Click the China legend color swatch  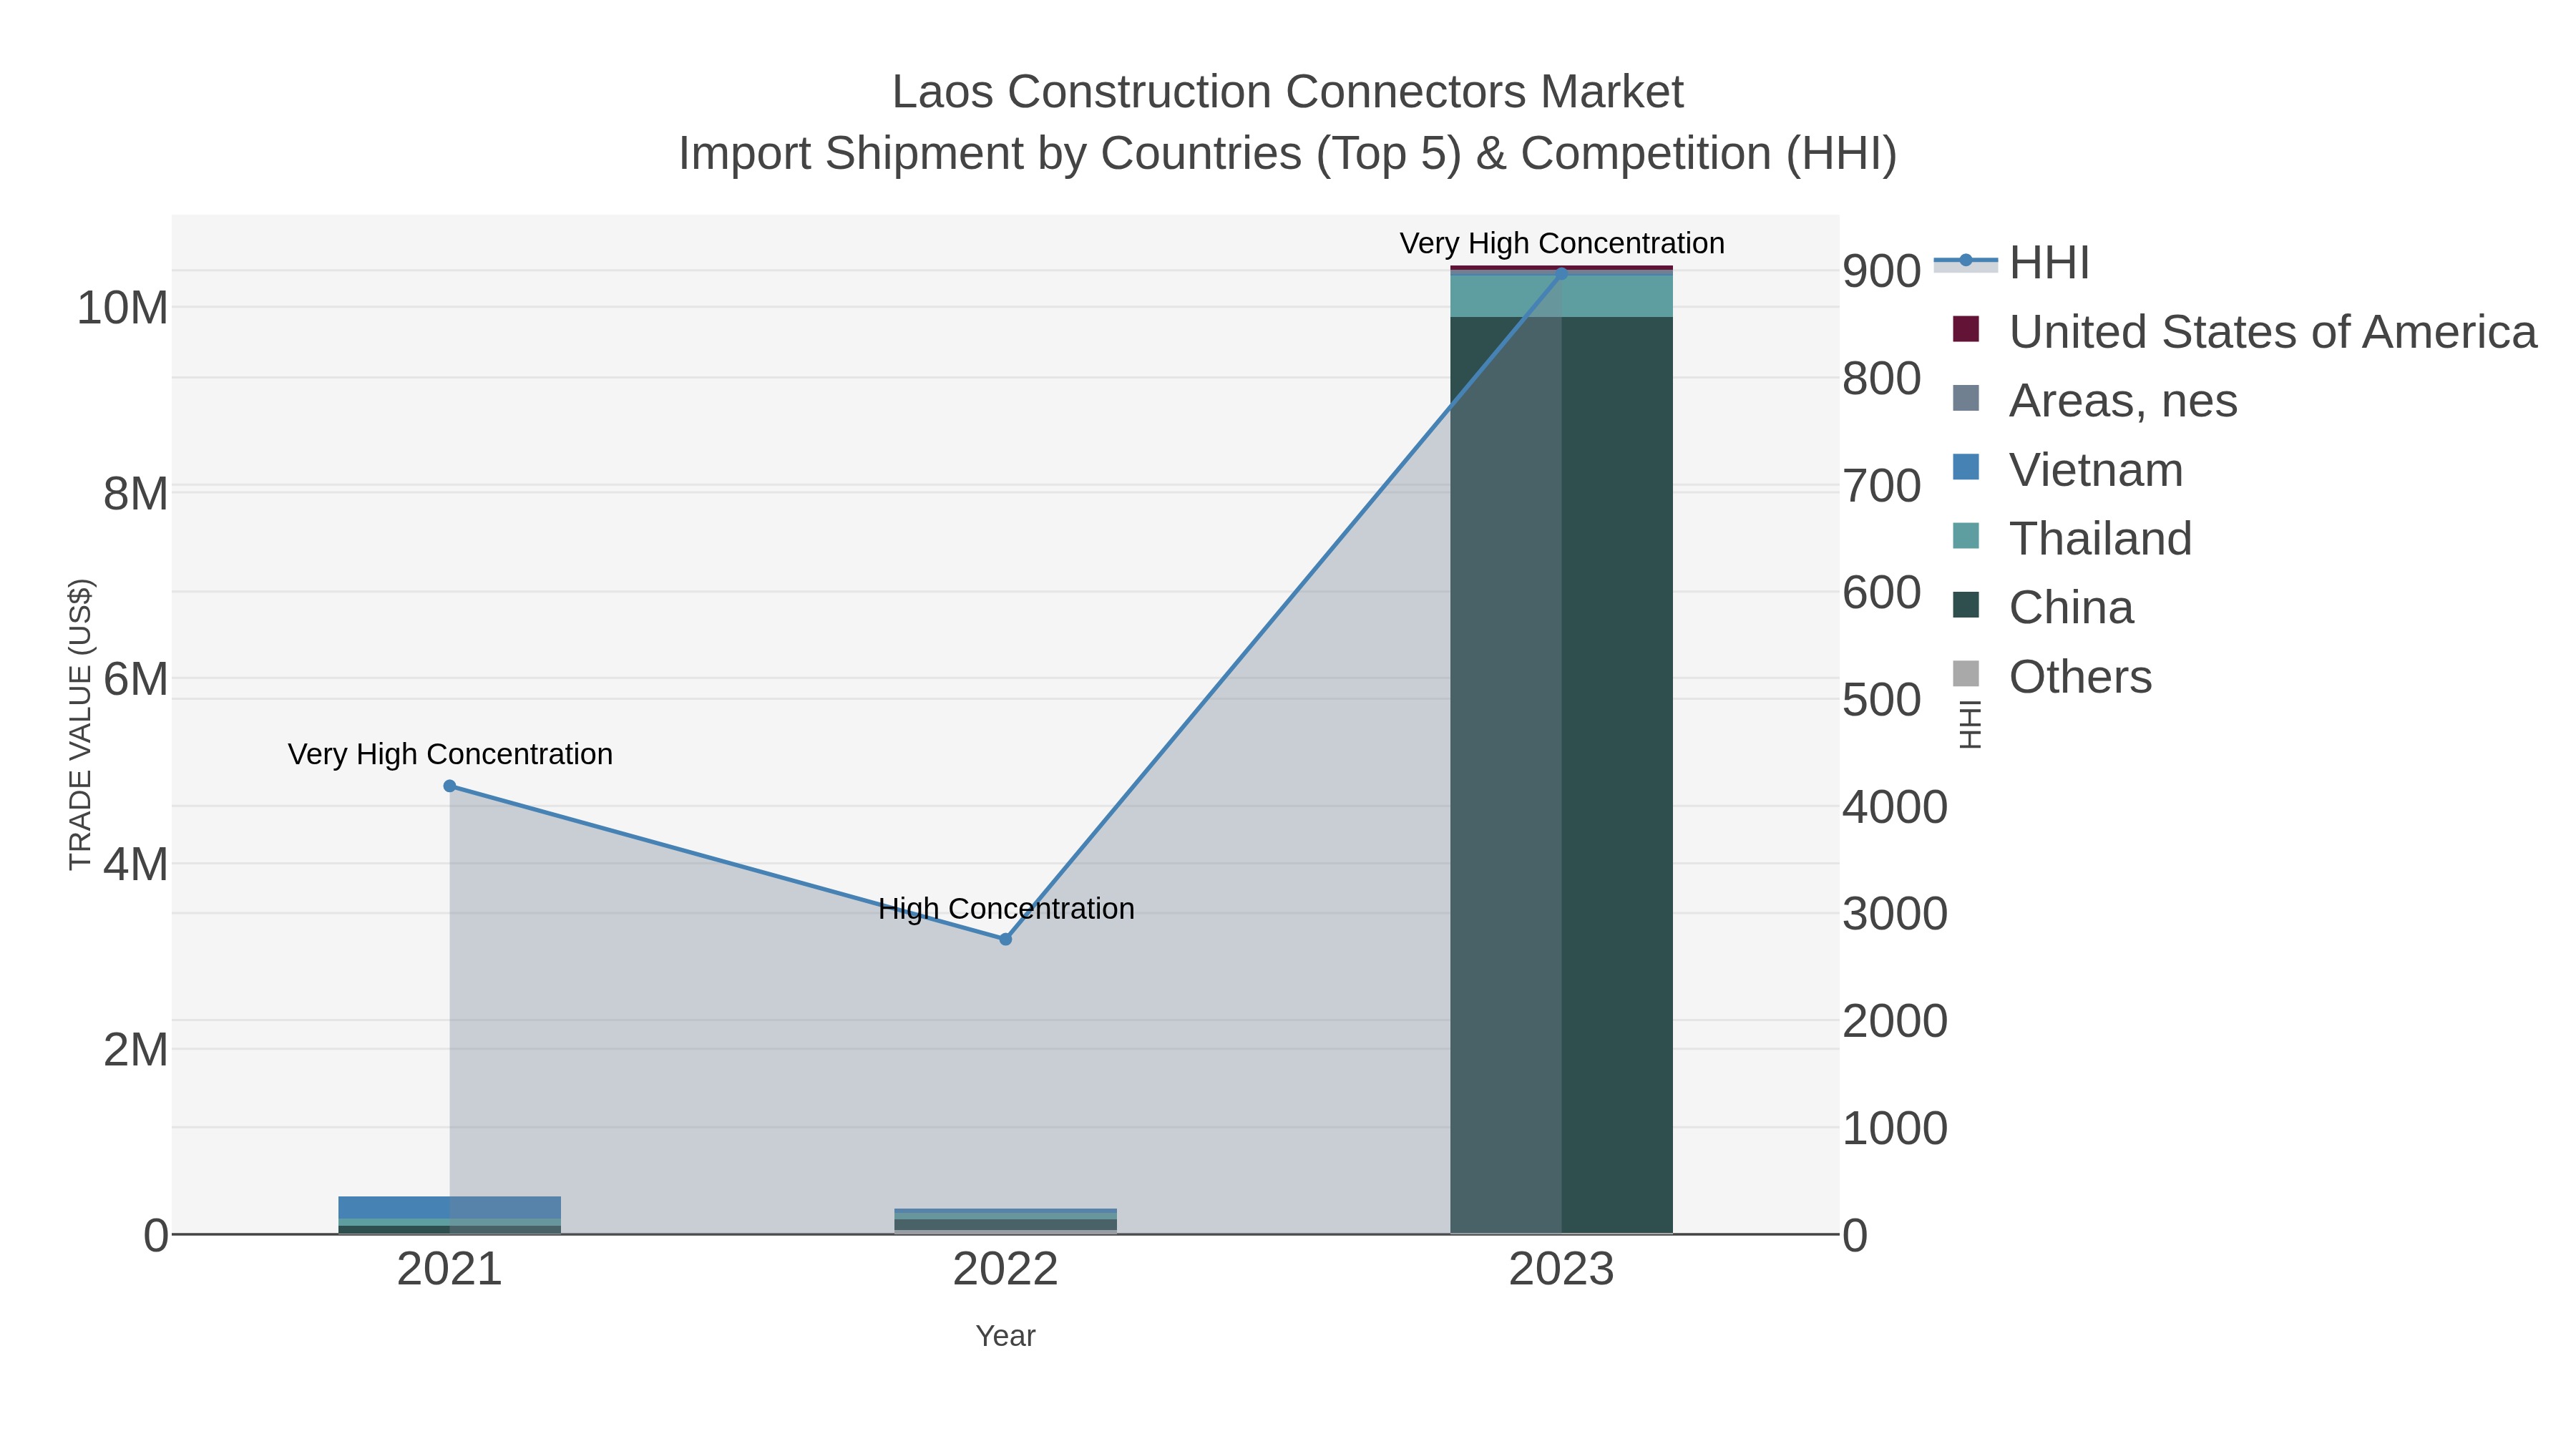[1966, 606]
